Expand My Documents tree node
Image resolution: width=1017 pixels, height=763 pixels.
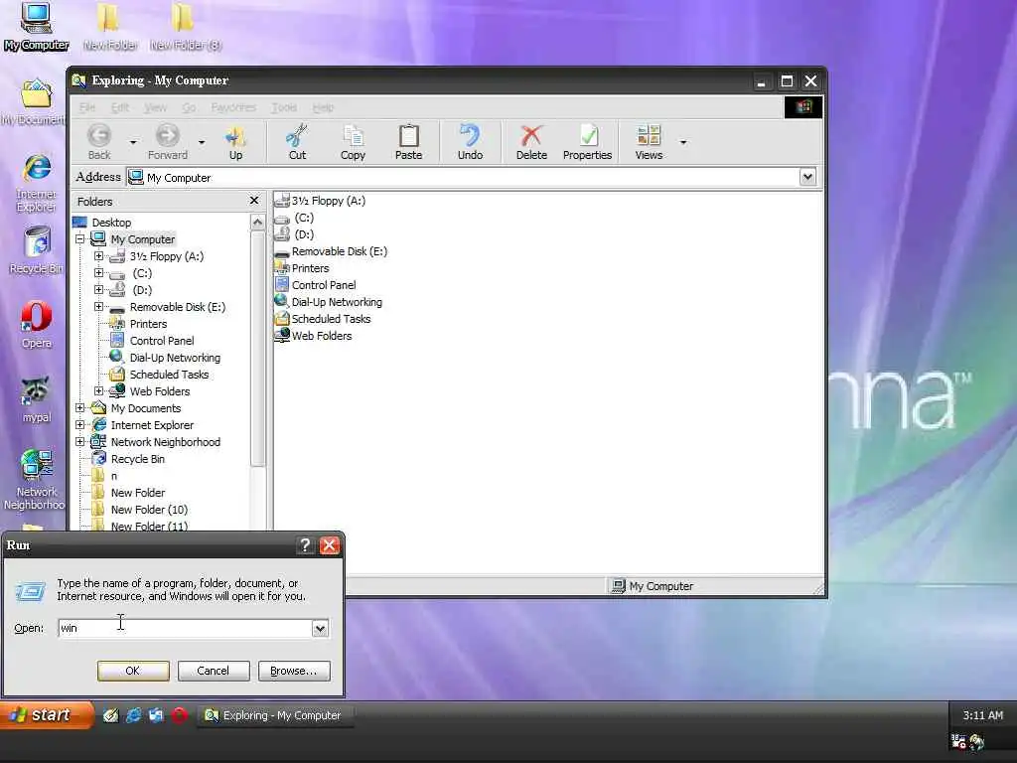click(79, 407)
